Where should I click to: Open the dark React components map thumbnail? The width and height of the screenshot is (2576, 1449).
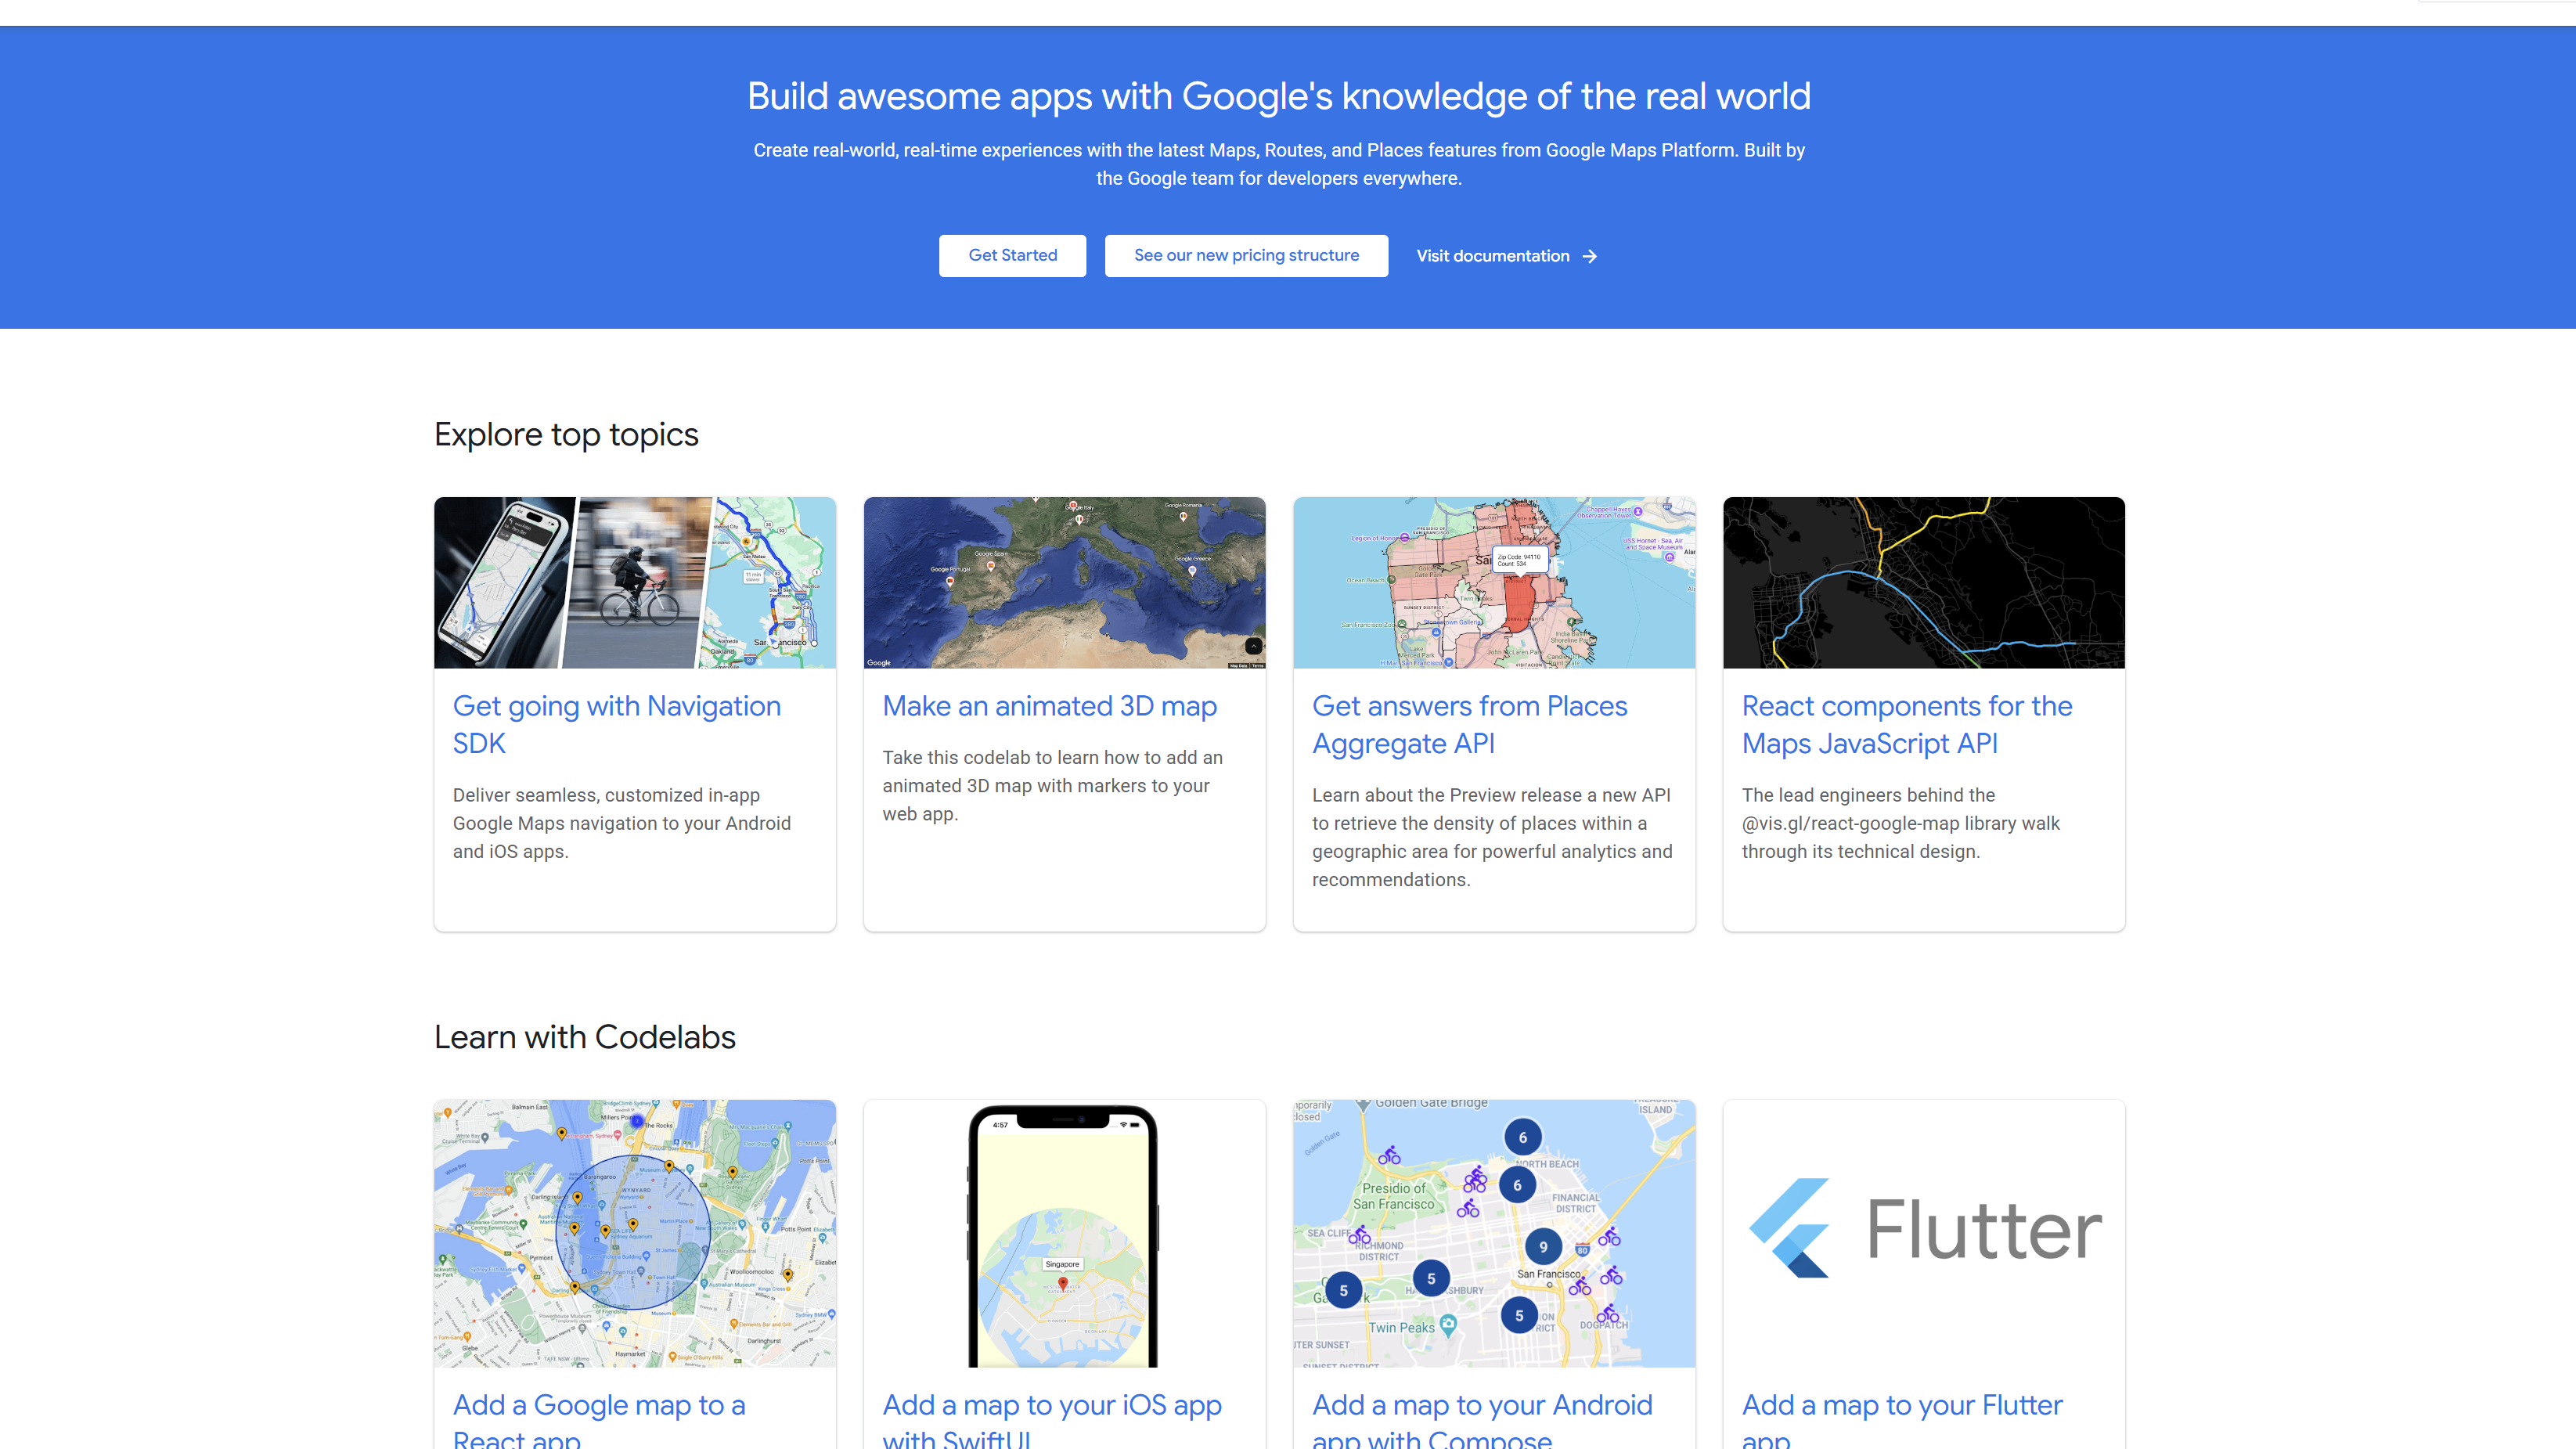1924,582
